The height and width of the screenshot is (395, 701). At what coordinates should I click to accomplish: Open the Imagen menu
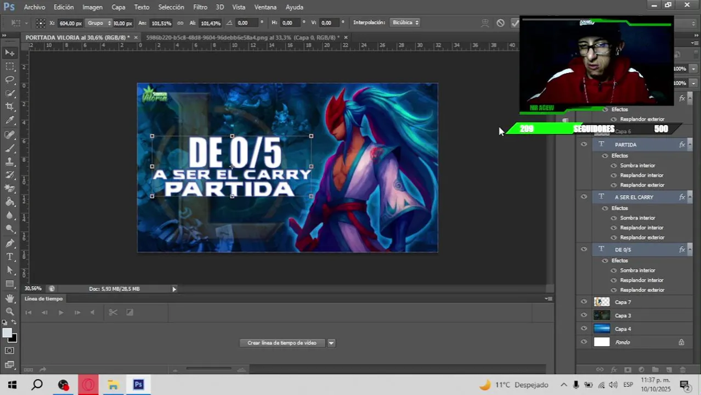click(x=92, y=7)
